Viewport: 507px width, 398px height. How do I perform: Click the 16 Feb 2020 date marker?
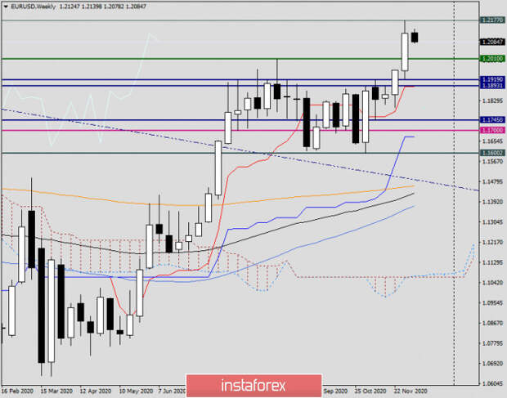point(19,391)
